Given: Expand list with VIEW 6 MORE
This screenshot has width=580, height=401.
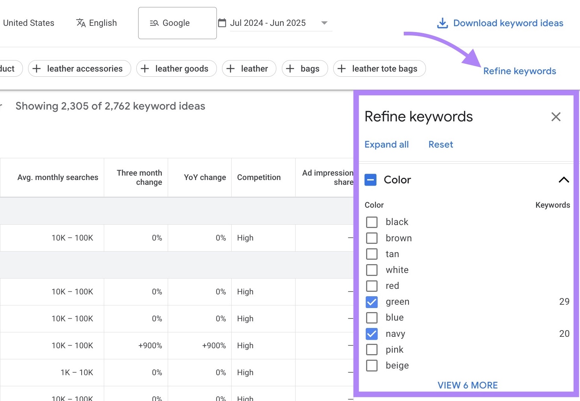Looking at the screenshot, I should coord(467,385).
